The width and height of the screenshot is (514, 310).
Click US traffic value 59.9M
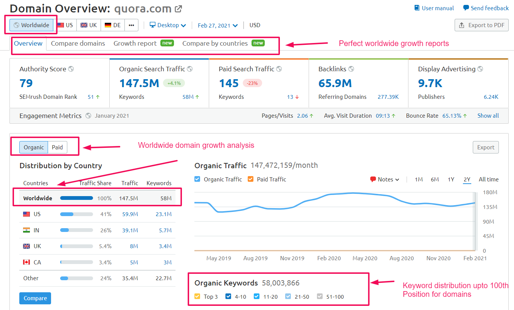pyautogui.click(x=130, y=214)
